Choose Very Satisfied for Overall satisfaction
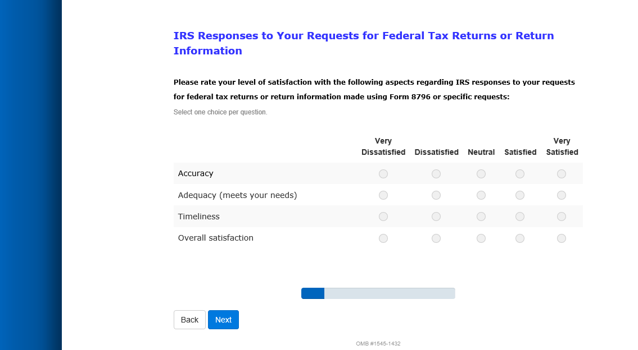This screenshot has width=638, height=350. pyautogui.click(x=562, y=238)
